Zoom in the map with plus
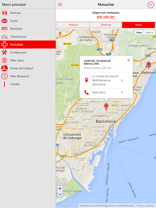The height and width of the screenshot is (208, 156). tap(60, 188)
